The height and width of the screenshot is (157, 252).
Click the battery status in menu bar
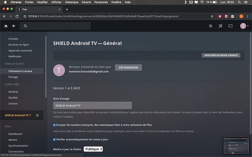[212, 2]
